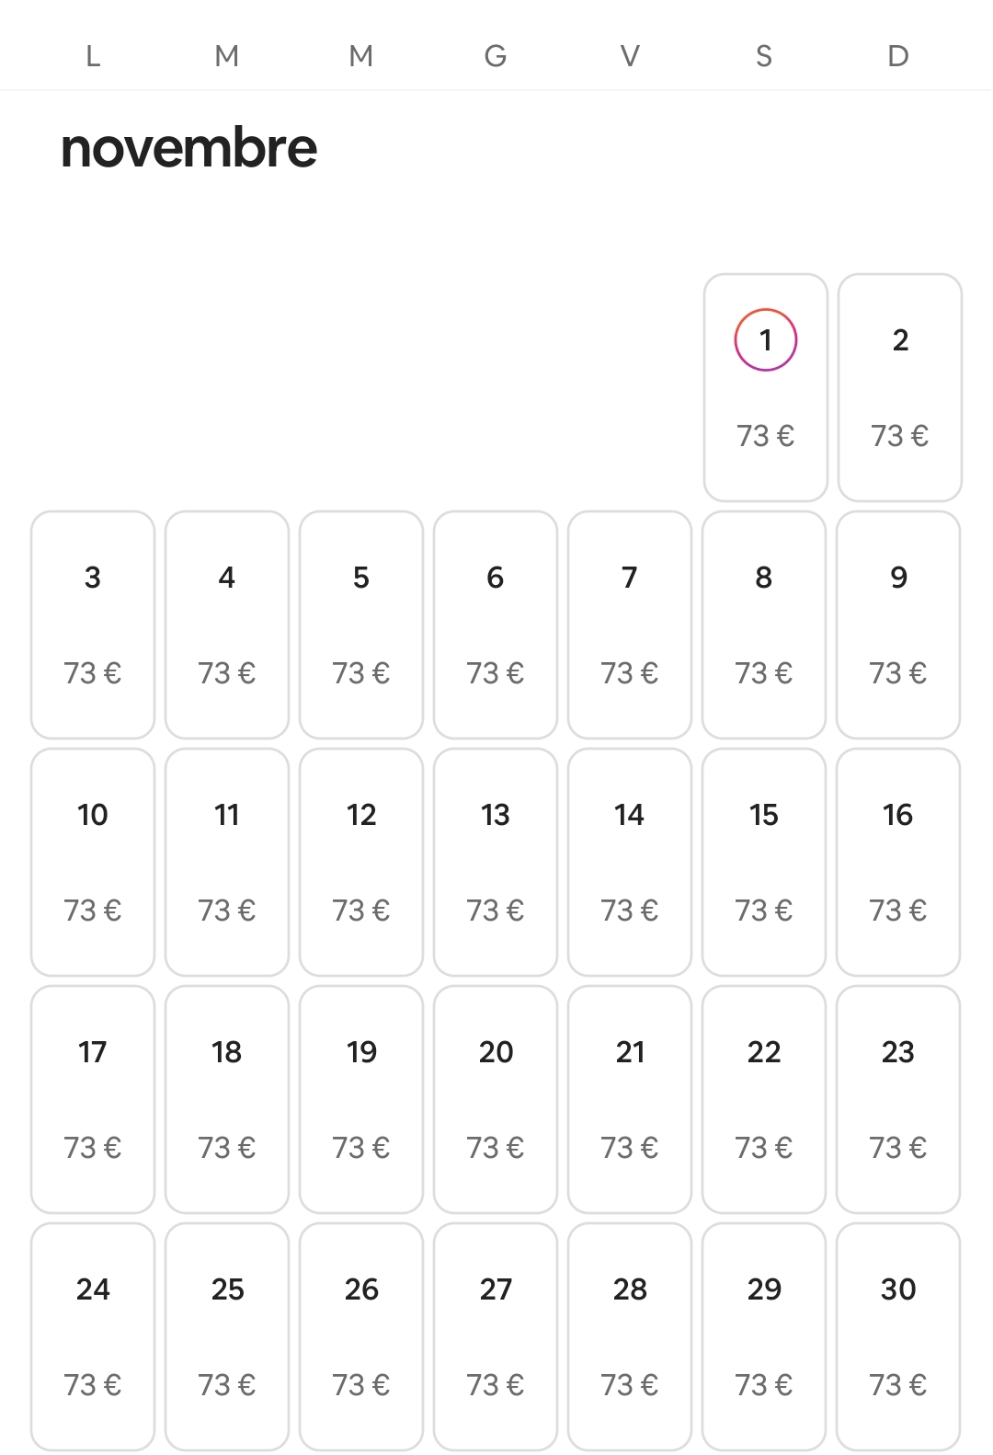Choose November 23 date cell
993x1455 pixels.
898,1099
